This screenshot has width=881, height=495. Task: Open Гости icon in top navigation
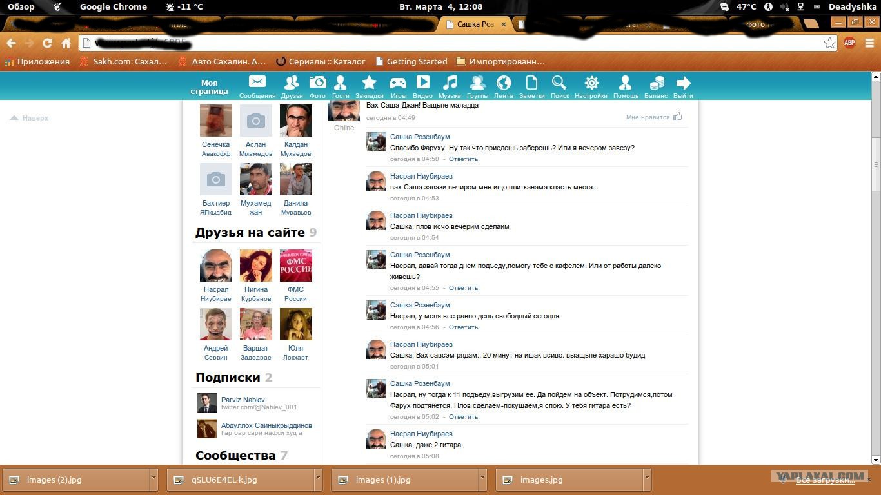coord(341,82)
